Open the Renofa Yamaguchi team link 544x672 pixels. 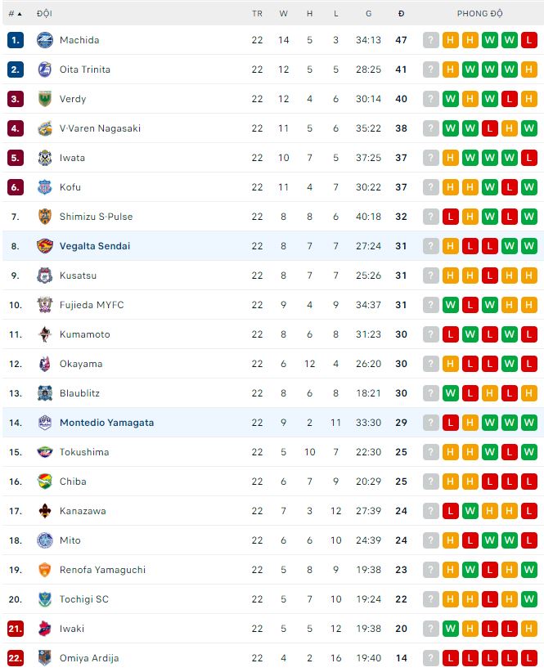click(102, 570)
